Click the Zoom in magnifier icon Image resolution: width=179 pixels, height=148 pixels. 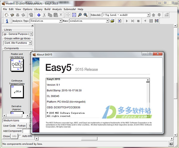[86, 15]
